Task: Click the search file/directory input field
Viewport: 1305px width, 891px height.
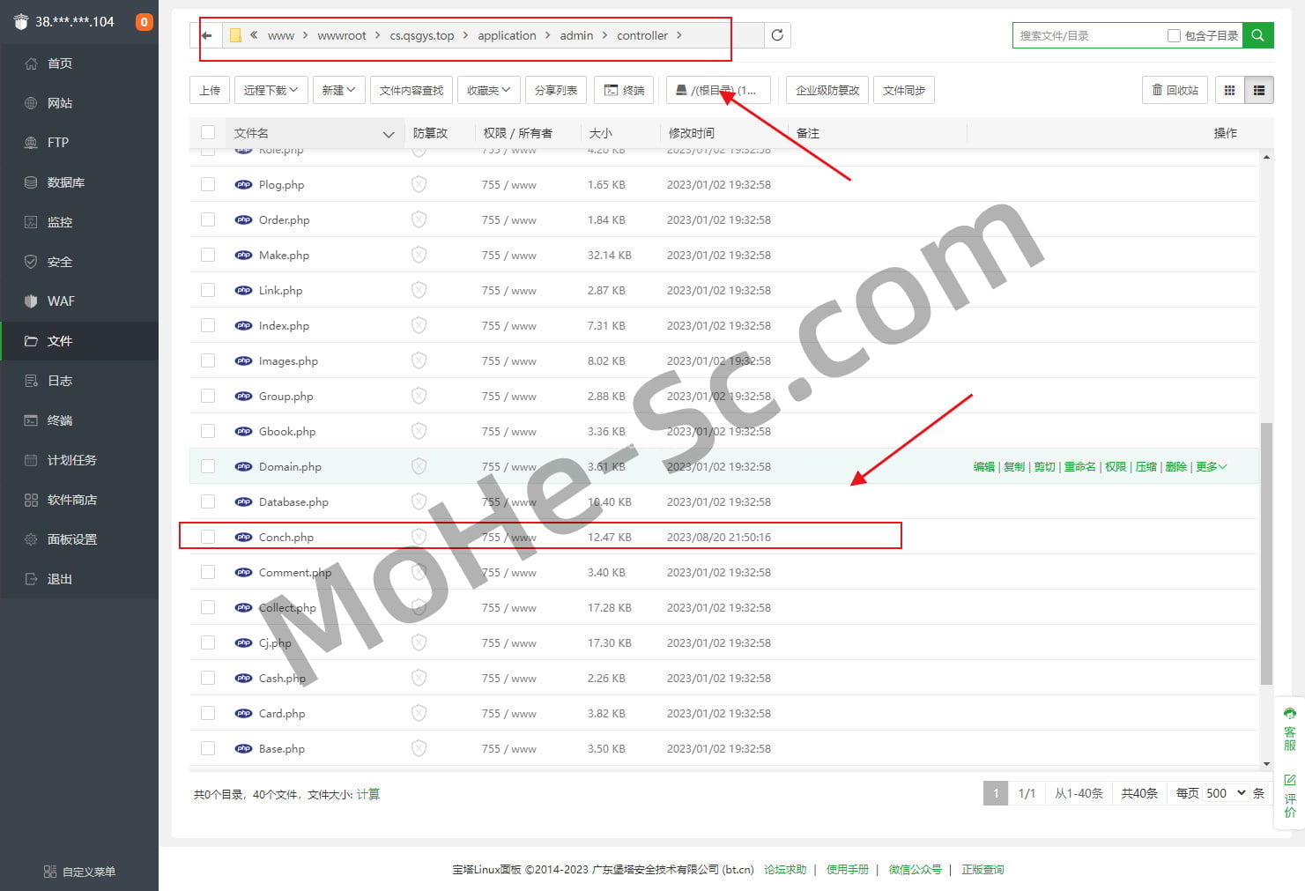Action: coord(1088,35)
